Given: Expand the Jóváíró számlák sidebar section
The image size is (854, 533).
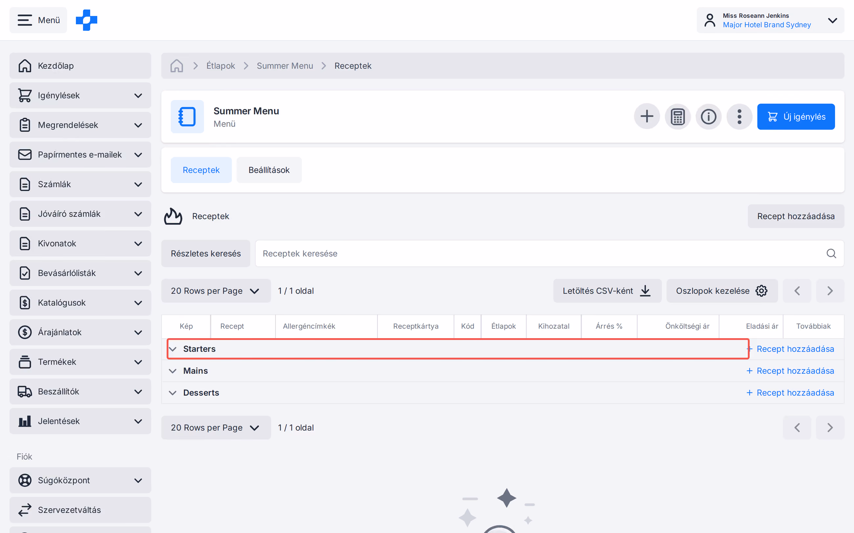Looking at the screenshot, I should click(x=80, y=214).
